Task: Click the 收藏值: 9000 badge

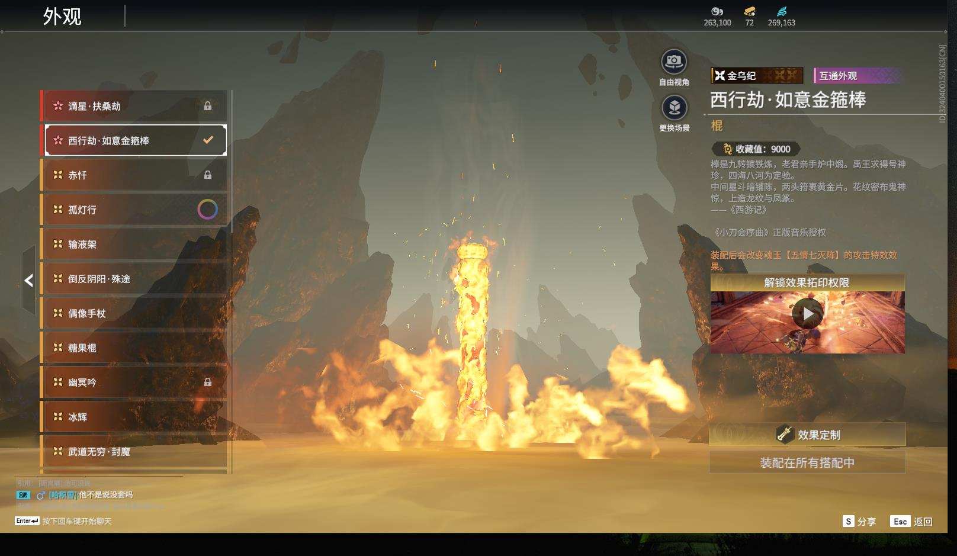Action: point(756,149)
